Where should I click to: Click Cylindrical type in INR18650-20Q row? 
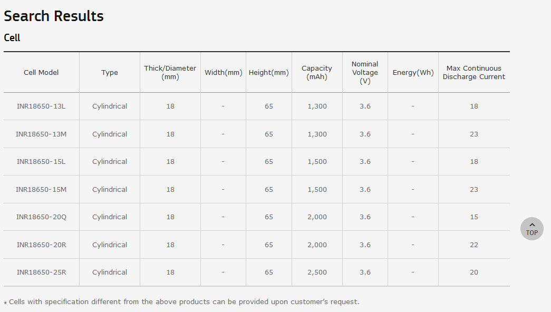click(110, 217)
